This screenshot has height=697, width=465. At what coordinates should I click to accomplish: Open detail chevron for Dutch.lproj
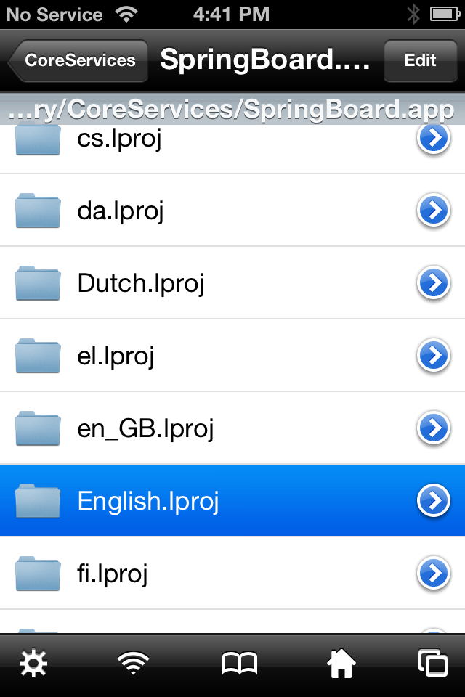[434, 283]
